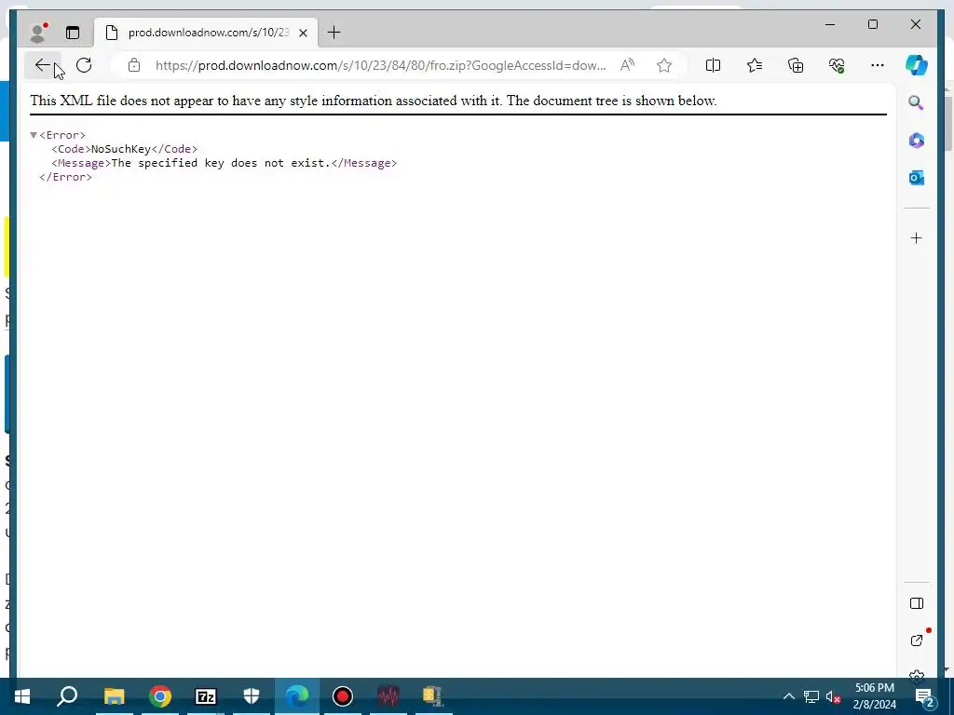Image resolution: width=954 pixels, height=715 pixels.
Task: Toggle the sidebar panel icon
Action: 917,603
